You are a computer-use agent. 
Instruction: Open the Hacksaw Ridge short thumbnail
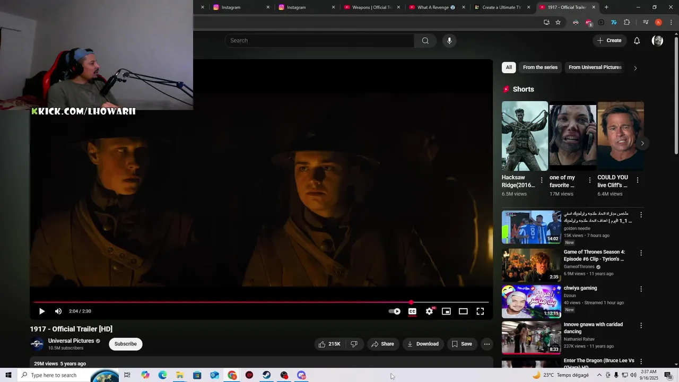(x=525, y=136)
